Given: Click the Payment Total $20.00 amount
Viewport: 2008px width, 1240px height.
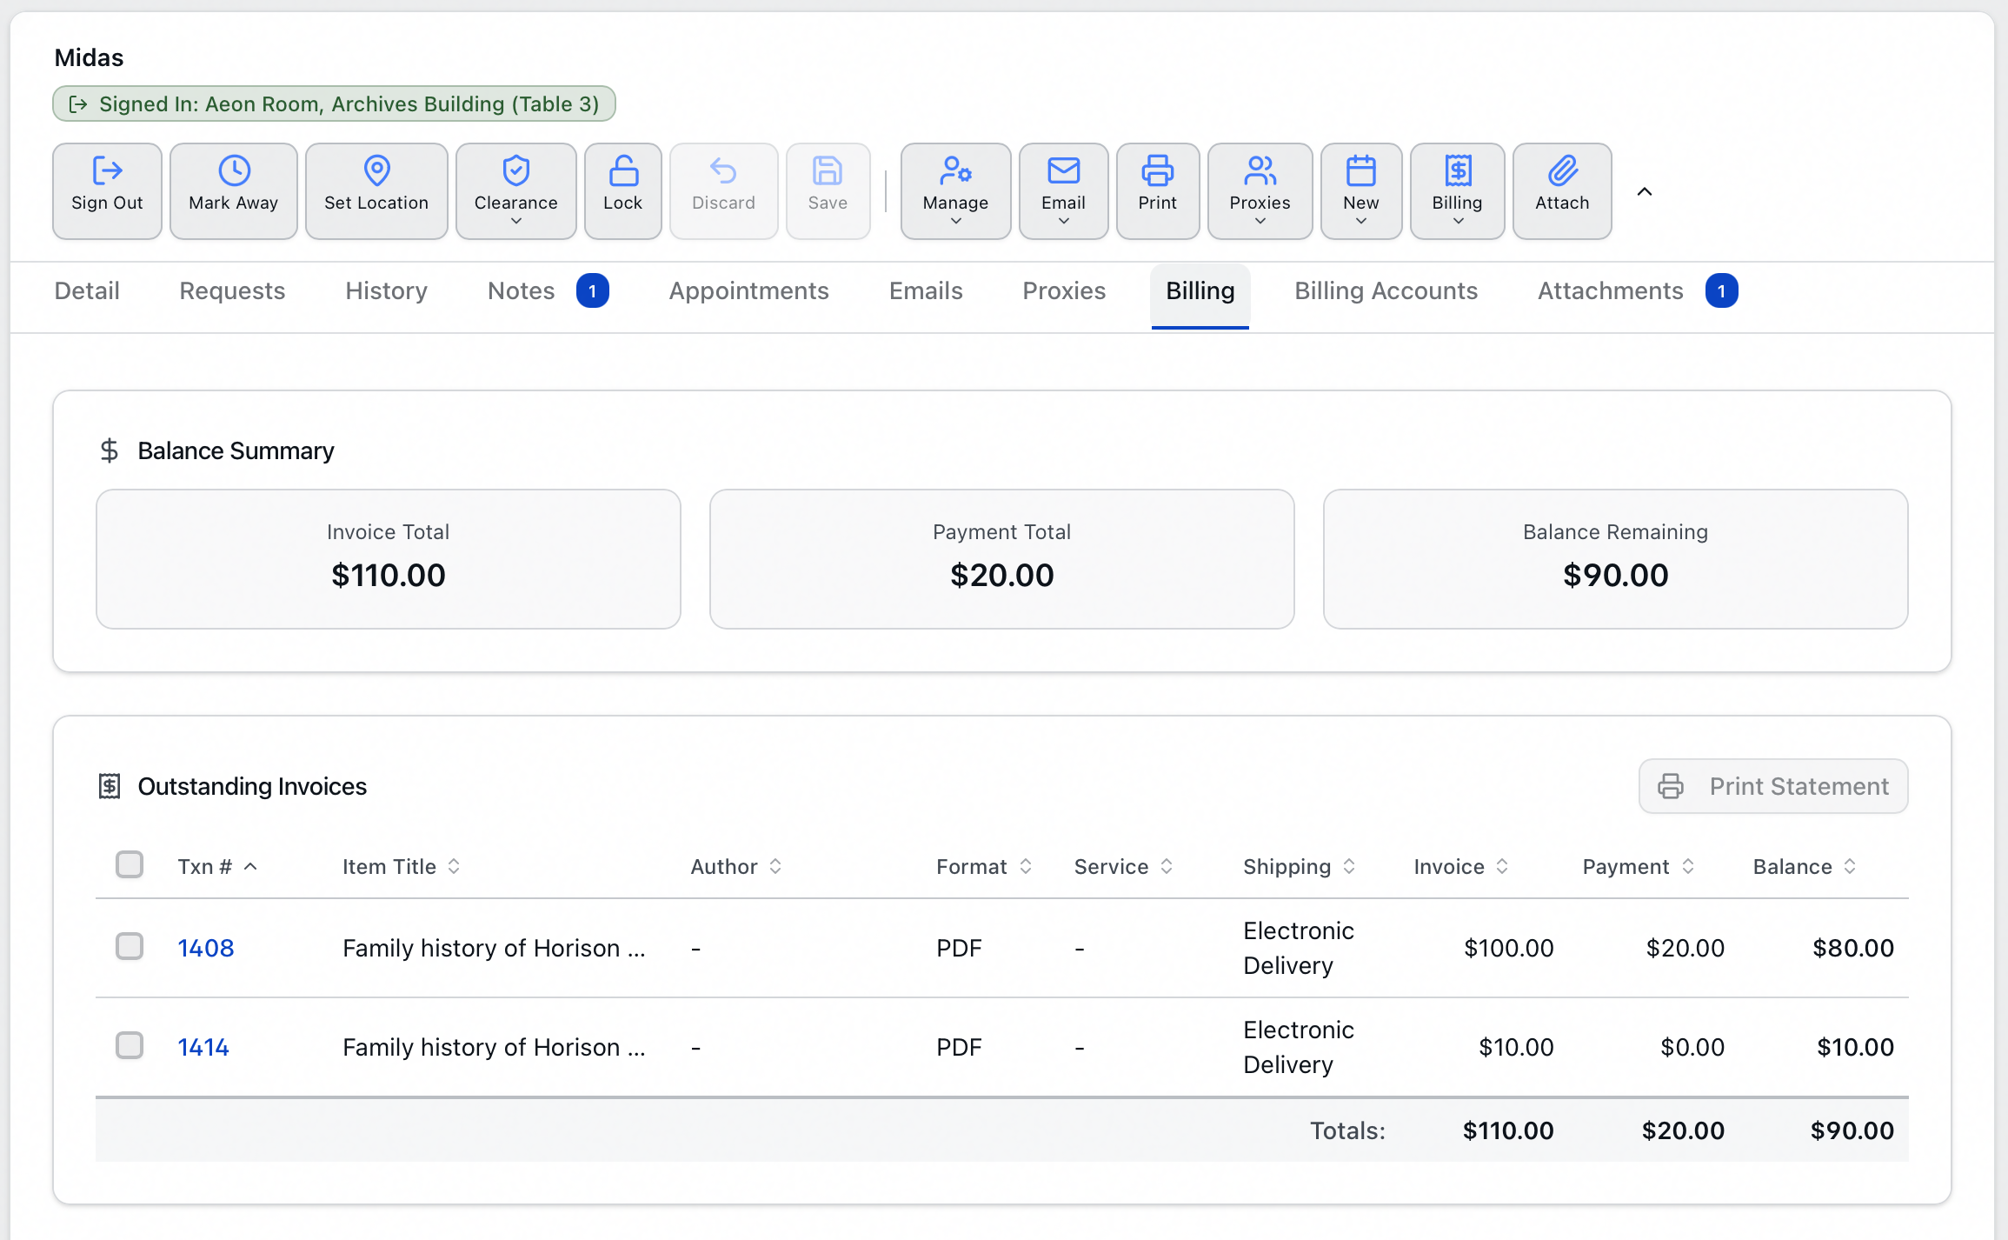Looking at the screenshot, I should [x=1002, y=576].
